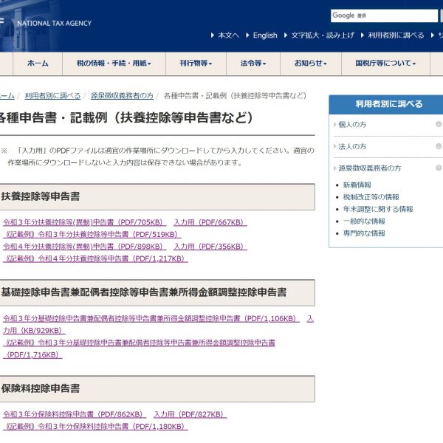This screenshot has height=443, width=443.
Task: Open 源泉徴収義務者の方 sidebar item
Action: point(370,168)
